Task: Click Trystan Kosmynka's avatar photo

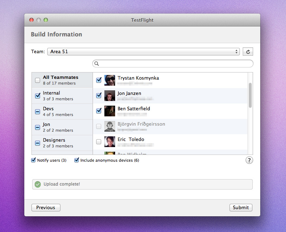Action: [x=110, y=80]
